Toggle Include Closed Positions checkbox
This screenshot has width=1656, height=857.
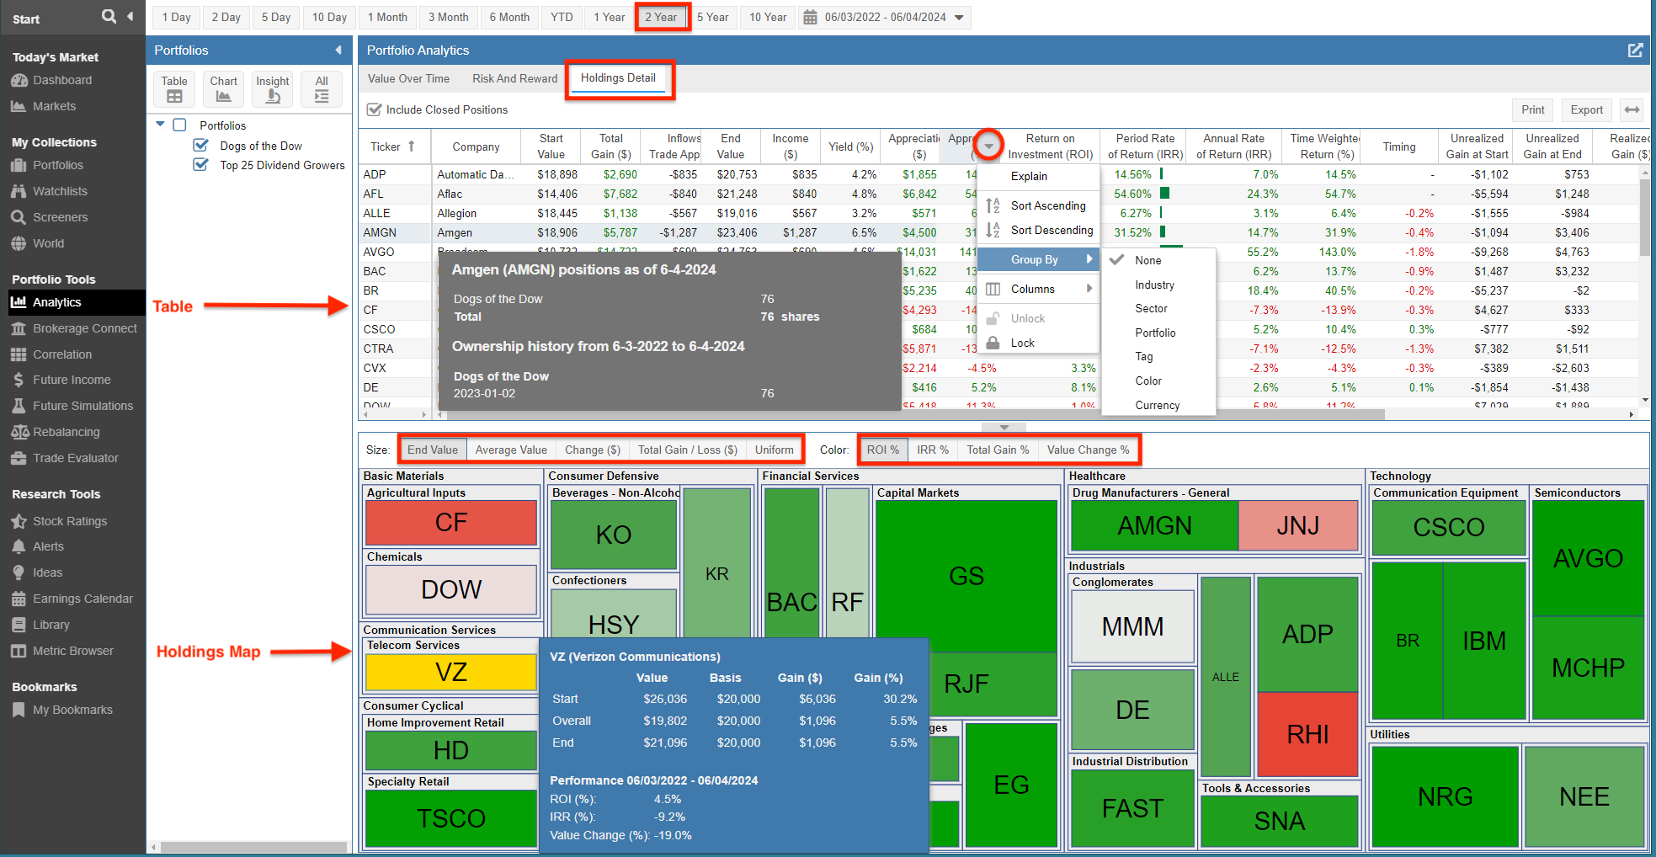coord(374,109)
